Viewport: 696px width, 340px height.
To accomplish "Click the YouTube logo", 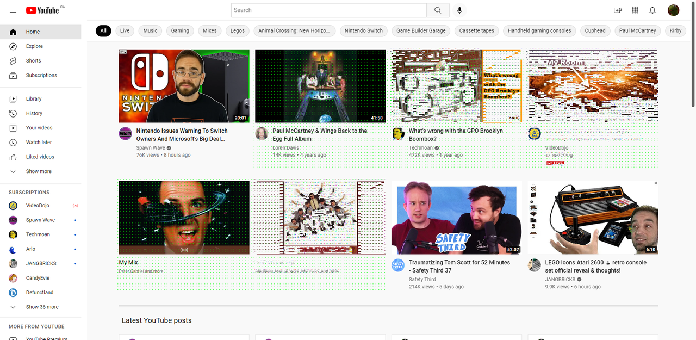I will click(42, 10).
